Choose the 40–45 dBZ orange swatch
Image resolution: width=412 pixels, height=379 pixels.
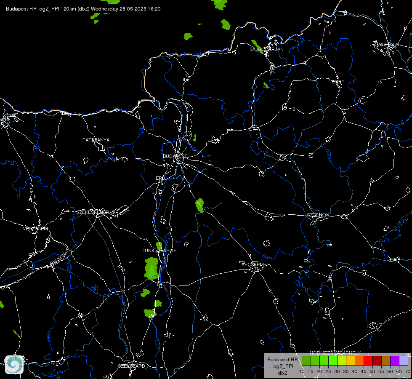[359, 360]
